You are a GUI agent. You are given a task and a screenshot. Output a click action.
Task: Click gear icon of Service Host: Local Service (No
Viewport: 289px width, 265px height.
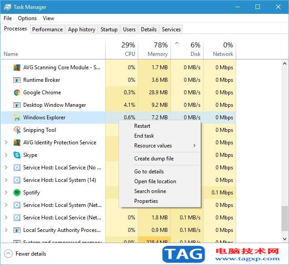17,168
